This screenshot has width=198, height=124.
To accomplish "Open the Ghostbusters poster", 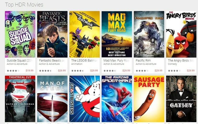I will [x=84, y=99].
